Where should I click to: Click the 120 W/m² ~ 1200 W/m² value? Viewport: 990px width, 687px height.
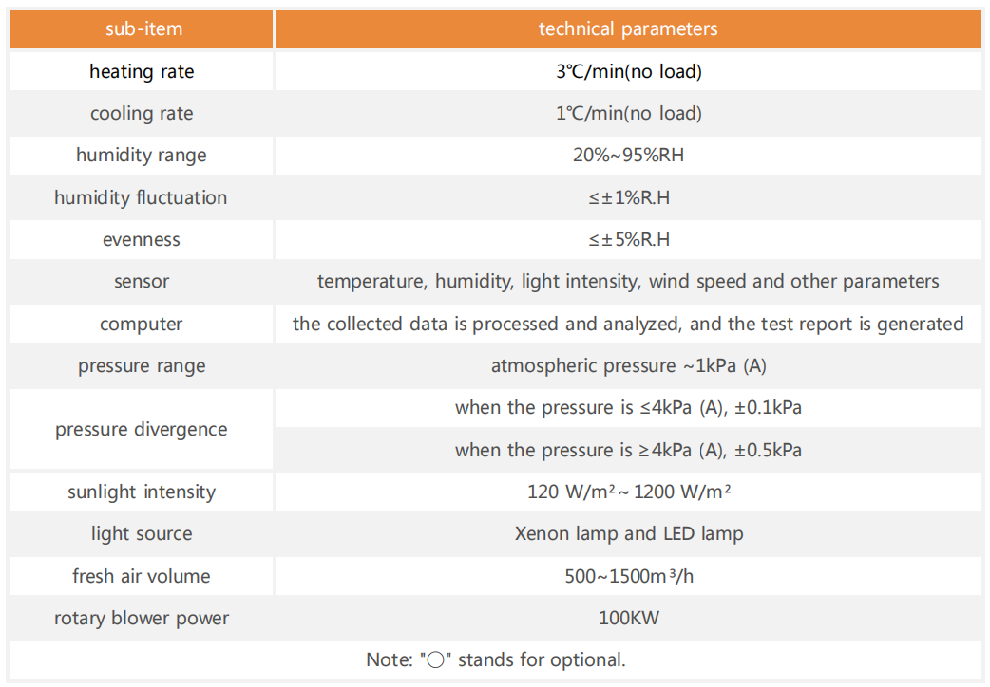[x=629, y=492]
